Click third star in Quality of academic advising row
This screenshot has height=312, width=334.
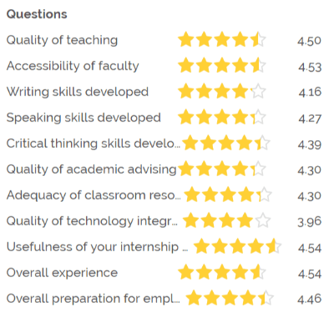click(x=222, y=169)
